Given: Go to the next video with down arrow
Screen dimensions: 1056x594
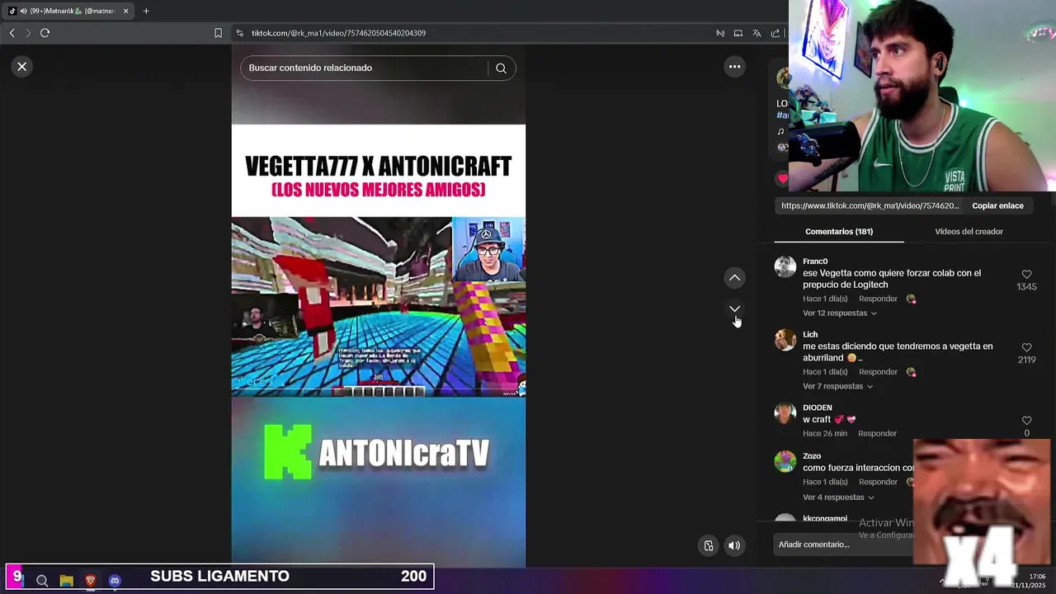Looking at the screenshot, I should [x=734, y=309].
